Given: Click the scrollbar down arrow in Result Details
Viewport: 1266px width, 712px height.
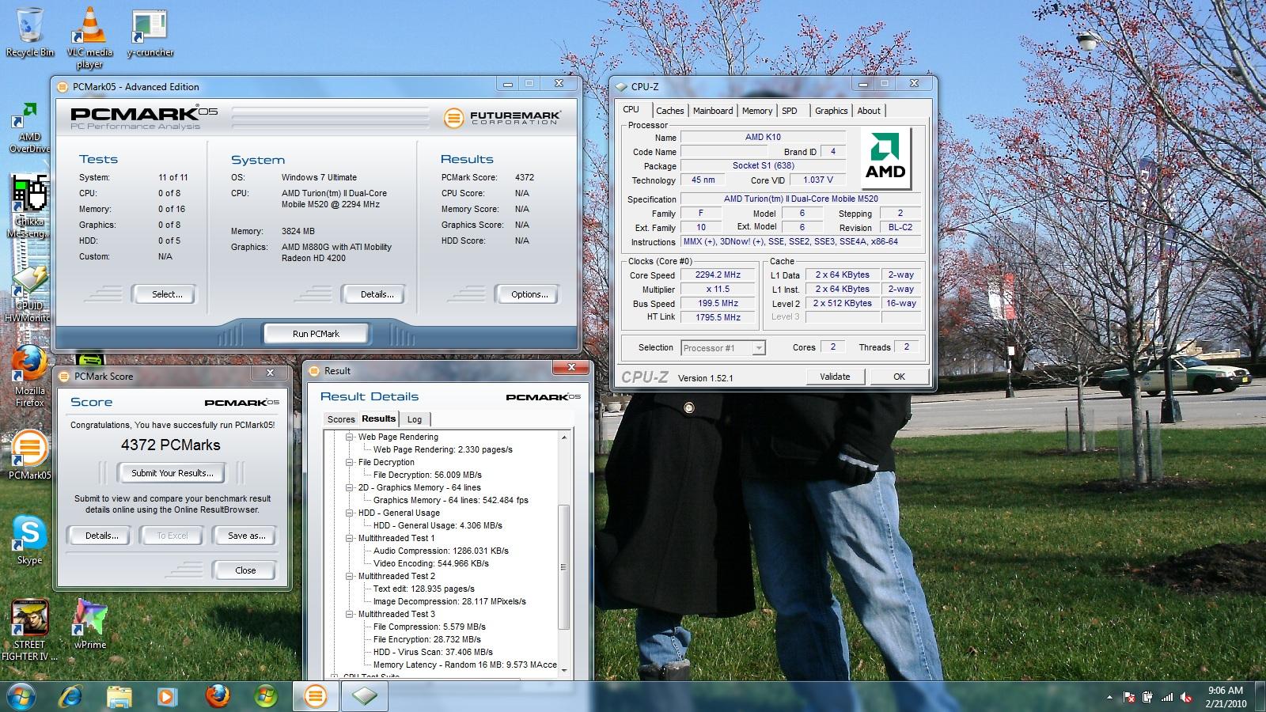Looking at the screenshot, I should click(x=564, y=671).
